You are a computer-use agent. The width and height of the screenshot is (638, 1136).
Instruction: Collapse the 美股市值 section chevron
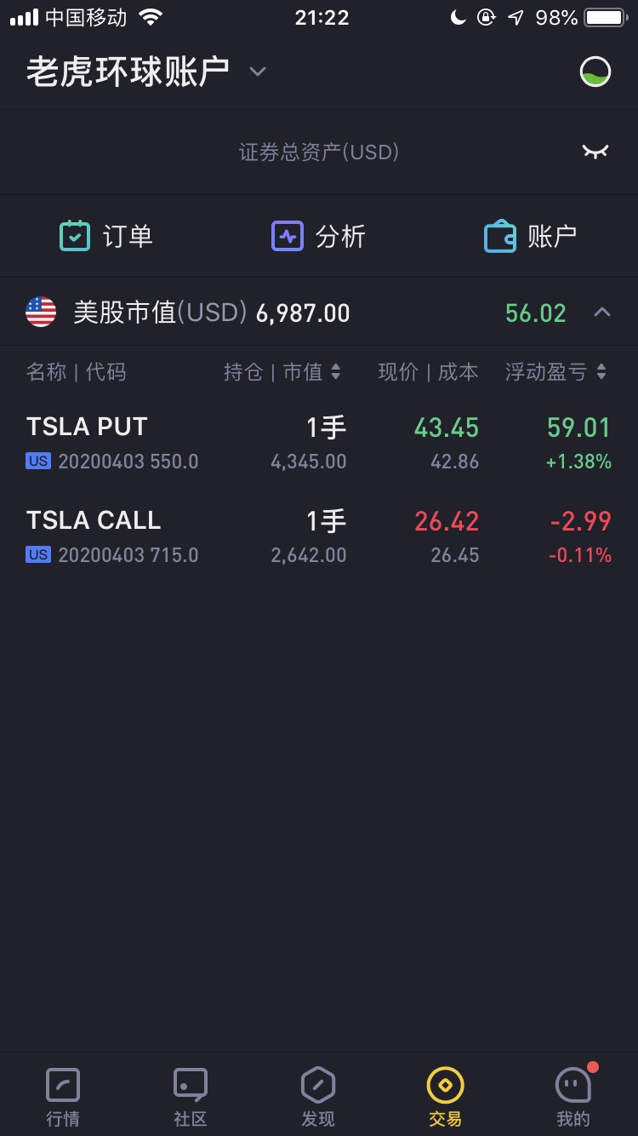(x=601, y=313)
